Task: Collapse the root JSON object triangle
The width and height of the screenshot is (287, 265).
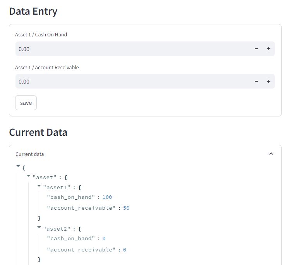Action: (18, 166)
